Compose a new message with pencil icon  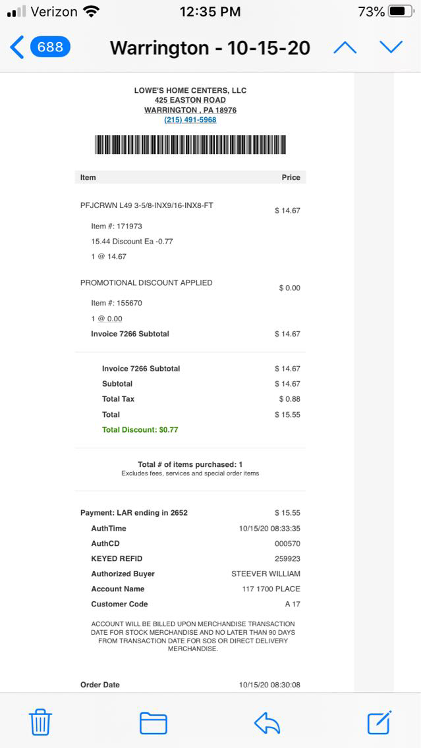point(379,722)
